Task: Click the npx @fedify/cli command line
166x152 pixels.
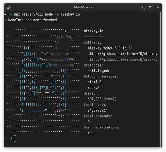Action: (x=47, y=14)
